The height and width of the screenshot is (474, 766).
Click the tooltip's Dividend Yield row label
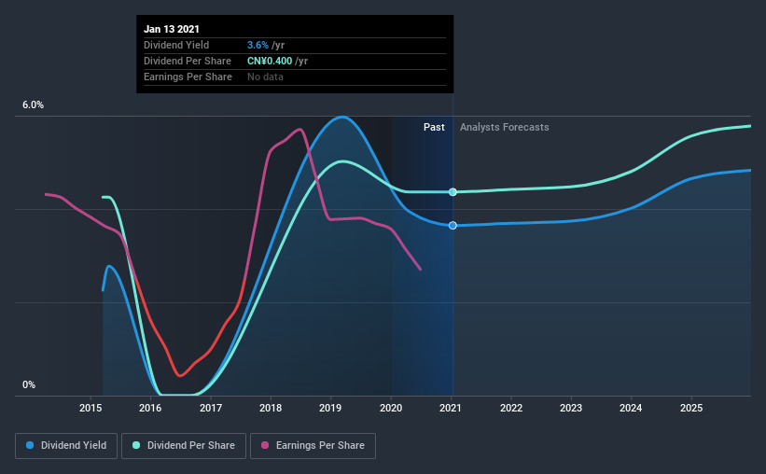pyautogui.click(x=176, y=45)
